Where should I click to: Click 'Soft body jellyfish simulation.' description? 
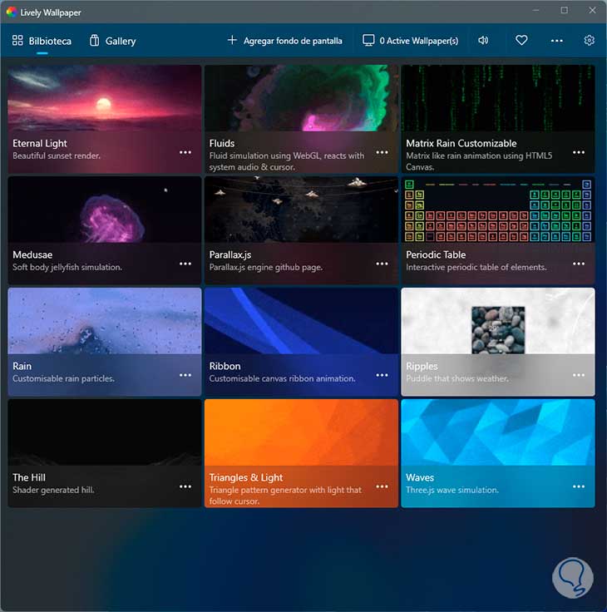[67, 267]
